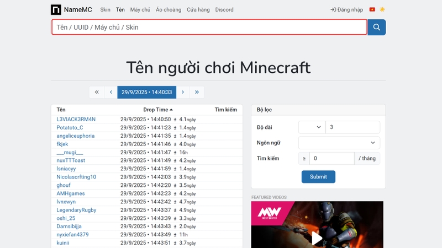This screenshot has width=442, height=248.
Task: Play the featured video
Action: (317, 239)
